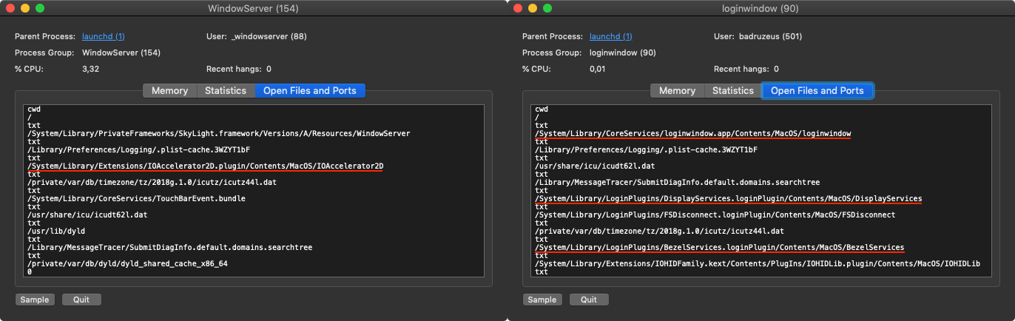Image resolution: width=1015 pixels, height=321 pixels.
Task: Open launchd (1) link in WindowServer window
Action: click(x=104, y=36)
